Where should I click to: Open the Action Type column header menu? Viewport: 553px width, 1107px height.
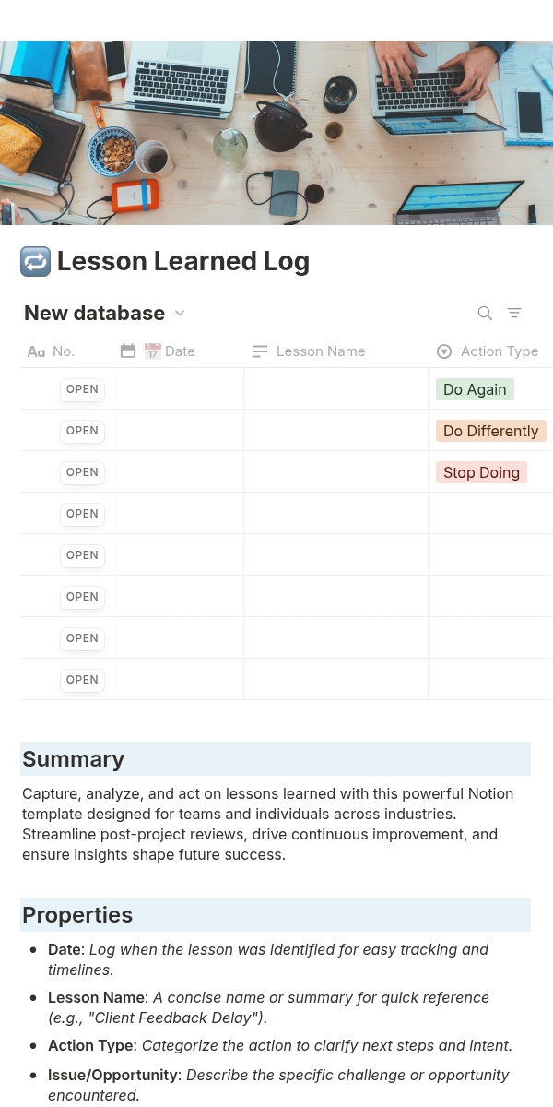489,351
